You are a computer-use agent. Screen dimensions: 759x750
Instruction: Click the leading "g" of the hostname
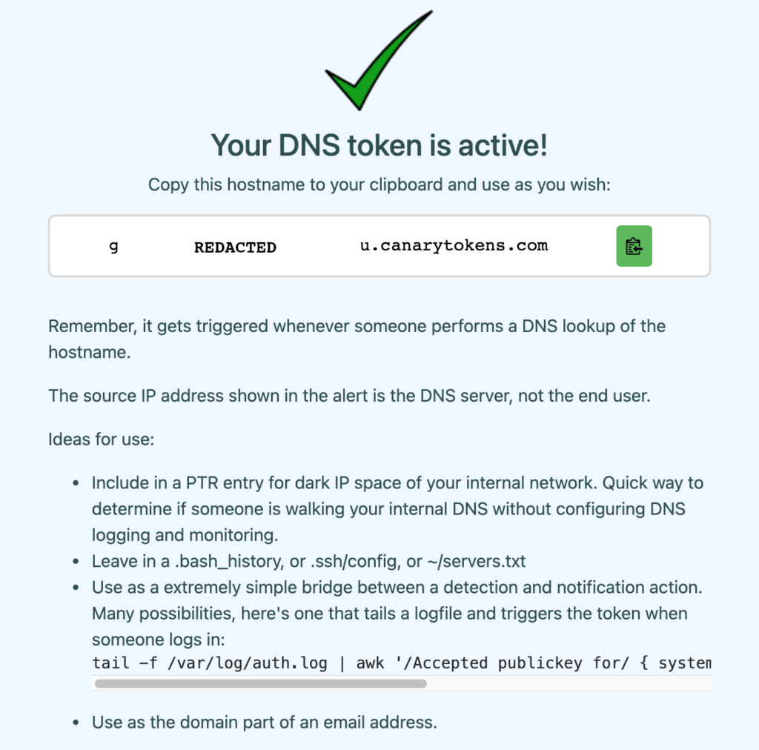pos(113,246)
